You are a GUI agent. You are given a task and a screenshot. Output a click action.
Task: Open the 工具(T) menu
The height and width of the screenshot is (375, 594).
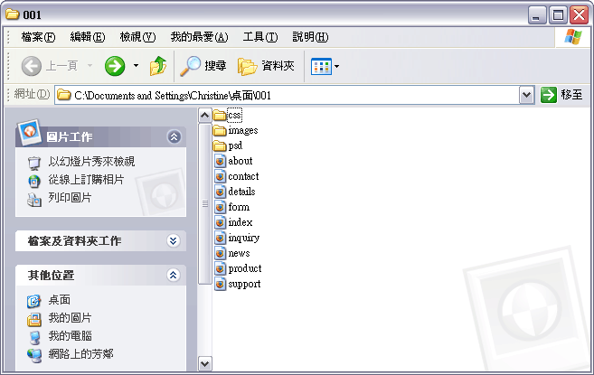260,37
